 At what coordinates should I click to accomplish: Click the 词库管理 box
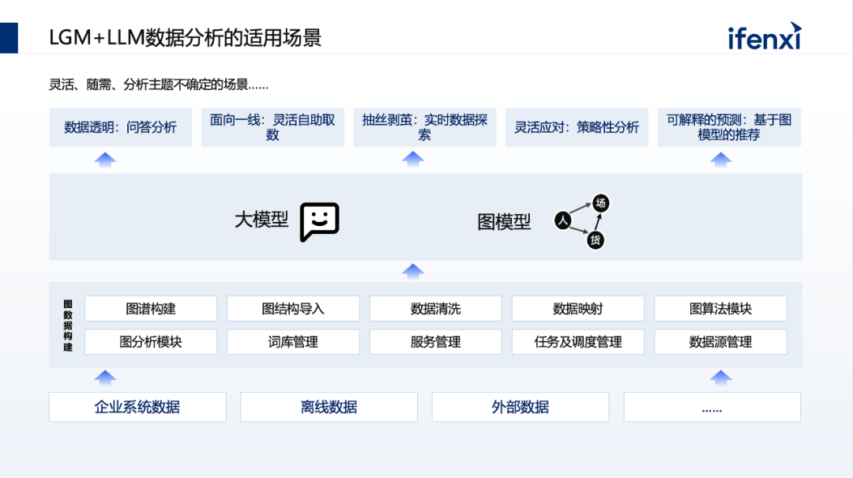[293, 342]
